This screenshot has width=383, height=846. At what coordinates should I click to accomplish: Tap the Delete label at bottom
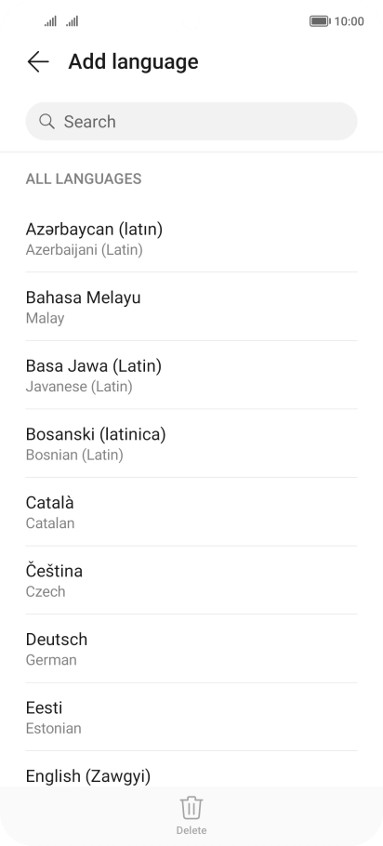click(191, 830)
